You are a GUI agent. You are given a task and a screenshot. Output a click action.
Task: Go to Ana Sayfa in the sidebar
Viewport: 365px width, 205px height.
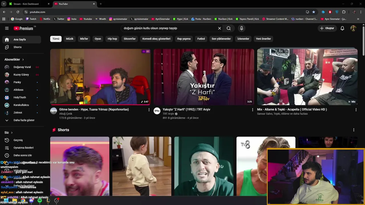[x=22, y=40]
